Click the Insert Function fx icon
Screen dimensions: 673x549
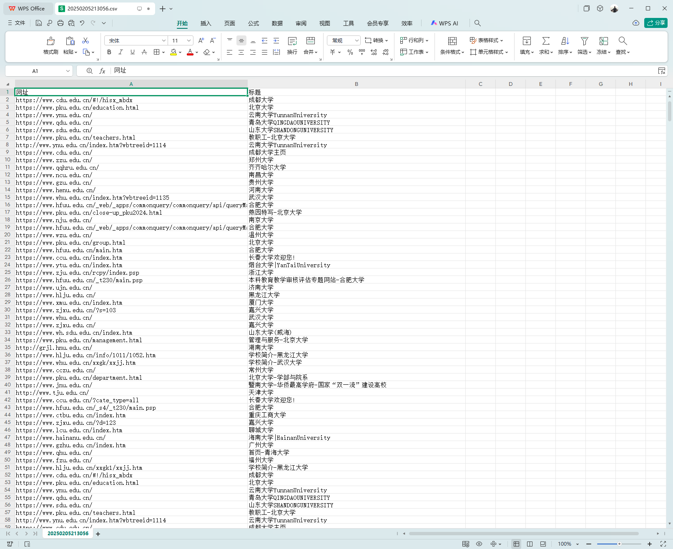click(x=102, y=71)
